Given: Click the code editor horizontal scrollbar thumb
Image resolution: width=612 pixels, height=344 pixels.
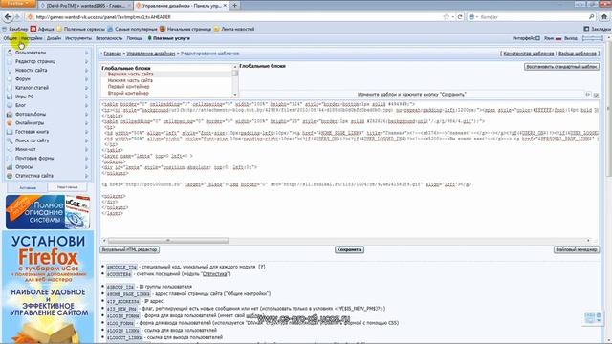Looking at the screenshot, I should click(x=168, y=241).
